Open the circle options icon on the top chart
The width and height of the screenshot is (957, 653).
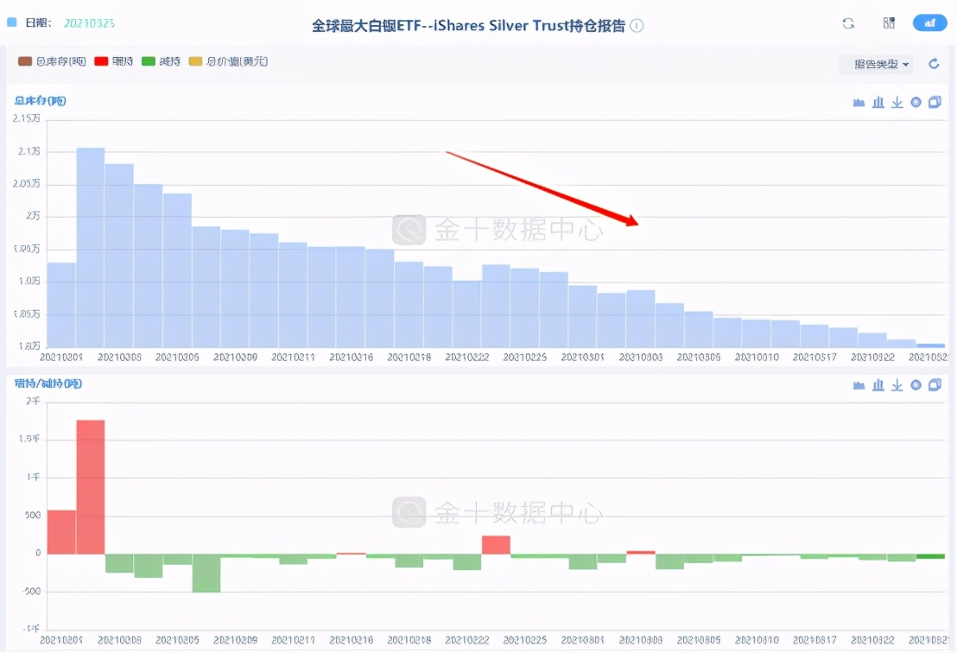pos(916,102)
